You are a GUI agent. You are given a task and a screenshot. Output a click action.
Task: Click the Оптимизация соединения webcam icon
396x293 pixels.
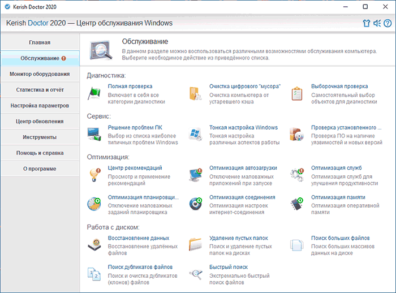coord(196,204)
